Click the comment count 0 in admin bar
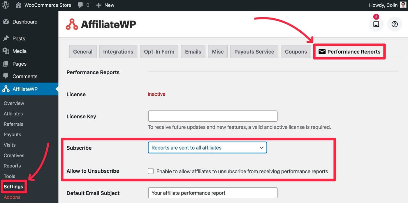408x203 pixels. pos(88,5)
